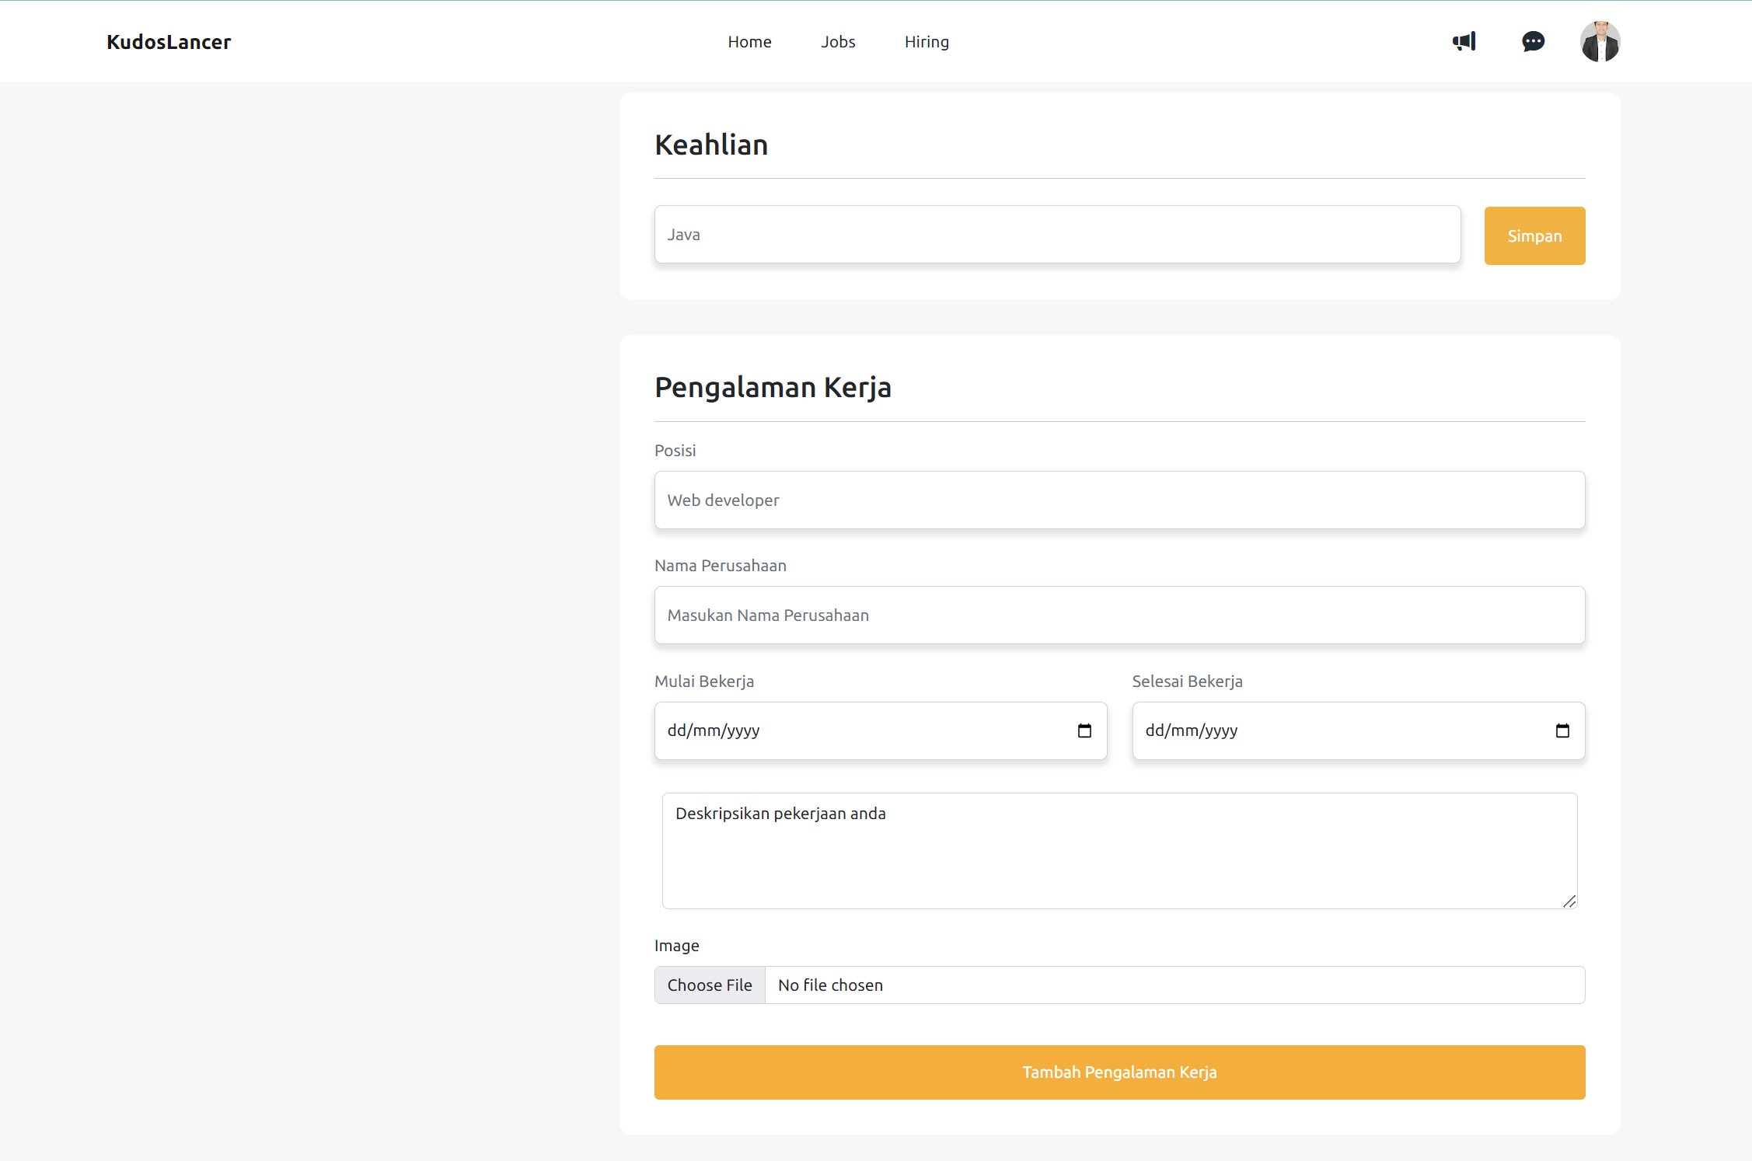Click the textarea resize handle
Screen dimensions: 1752x1161
[x=1570, y=901]
